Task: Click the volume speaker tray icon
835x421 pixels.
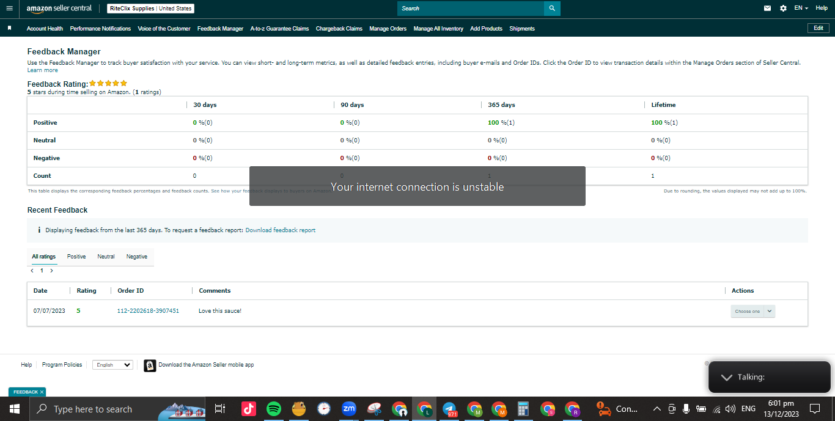Action: click(730, 409)
